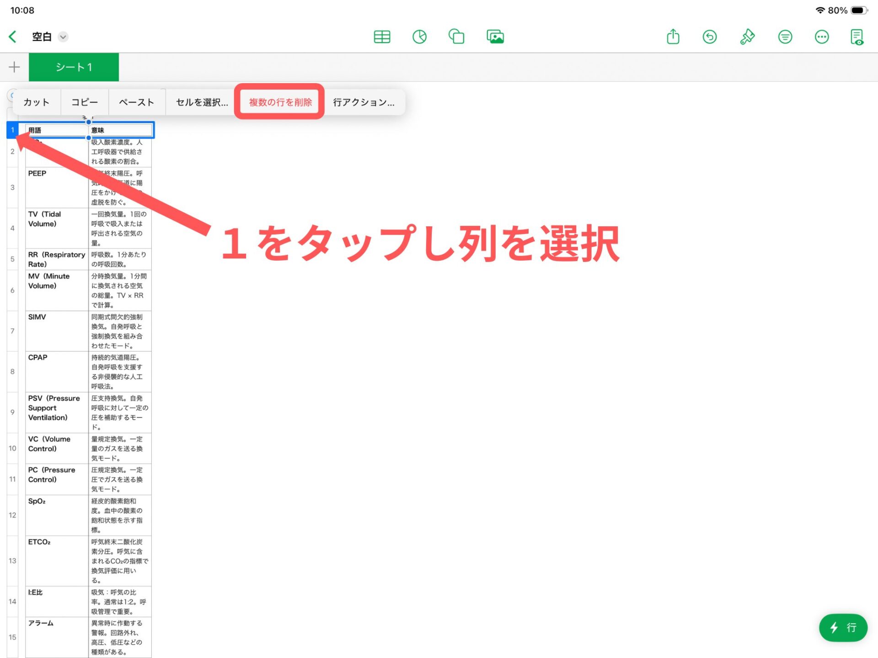Open the format paintbrush icon
The width and height of the screenshot is (878, 658).
[747, 37]
